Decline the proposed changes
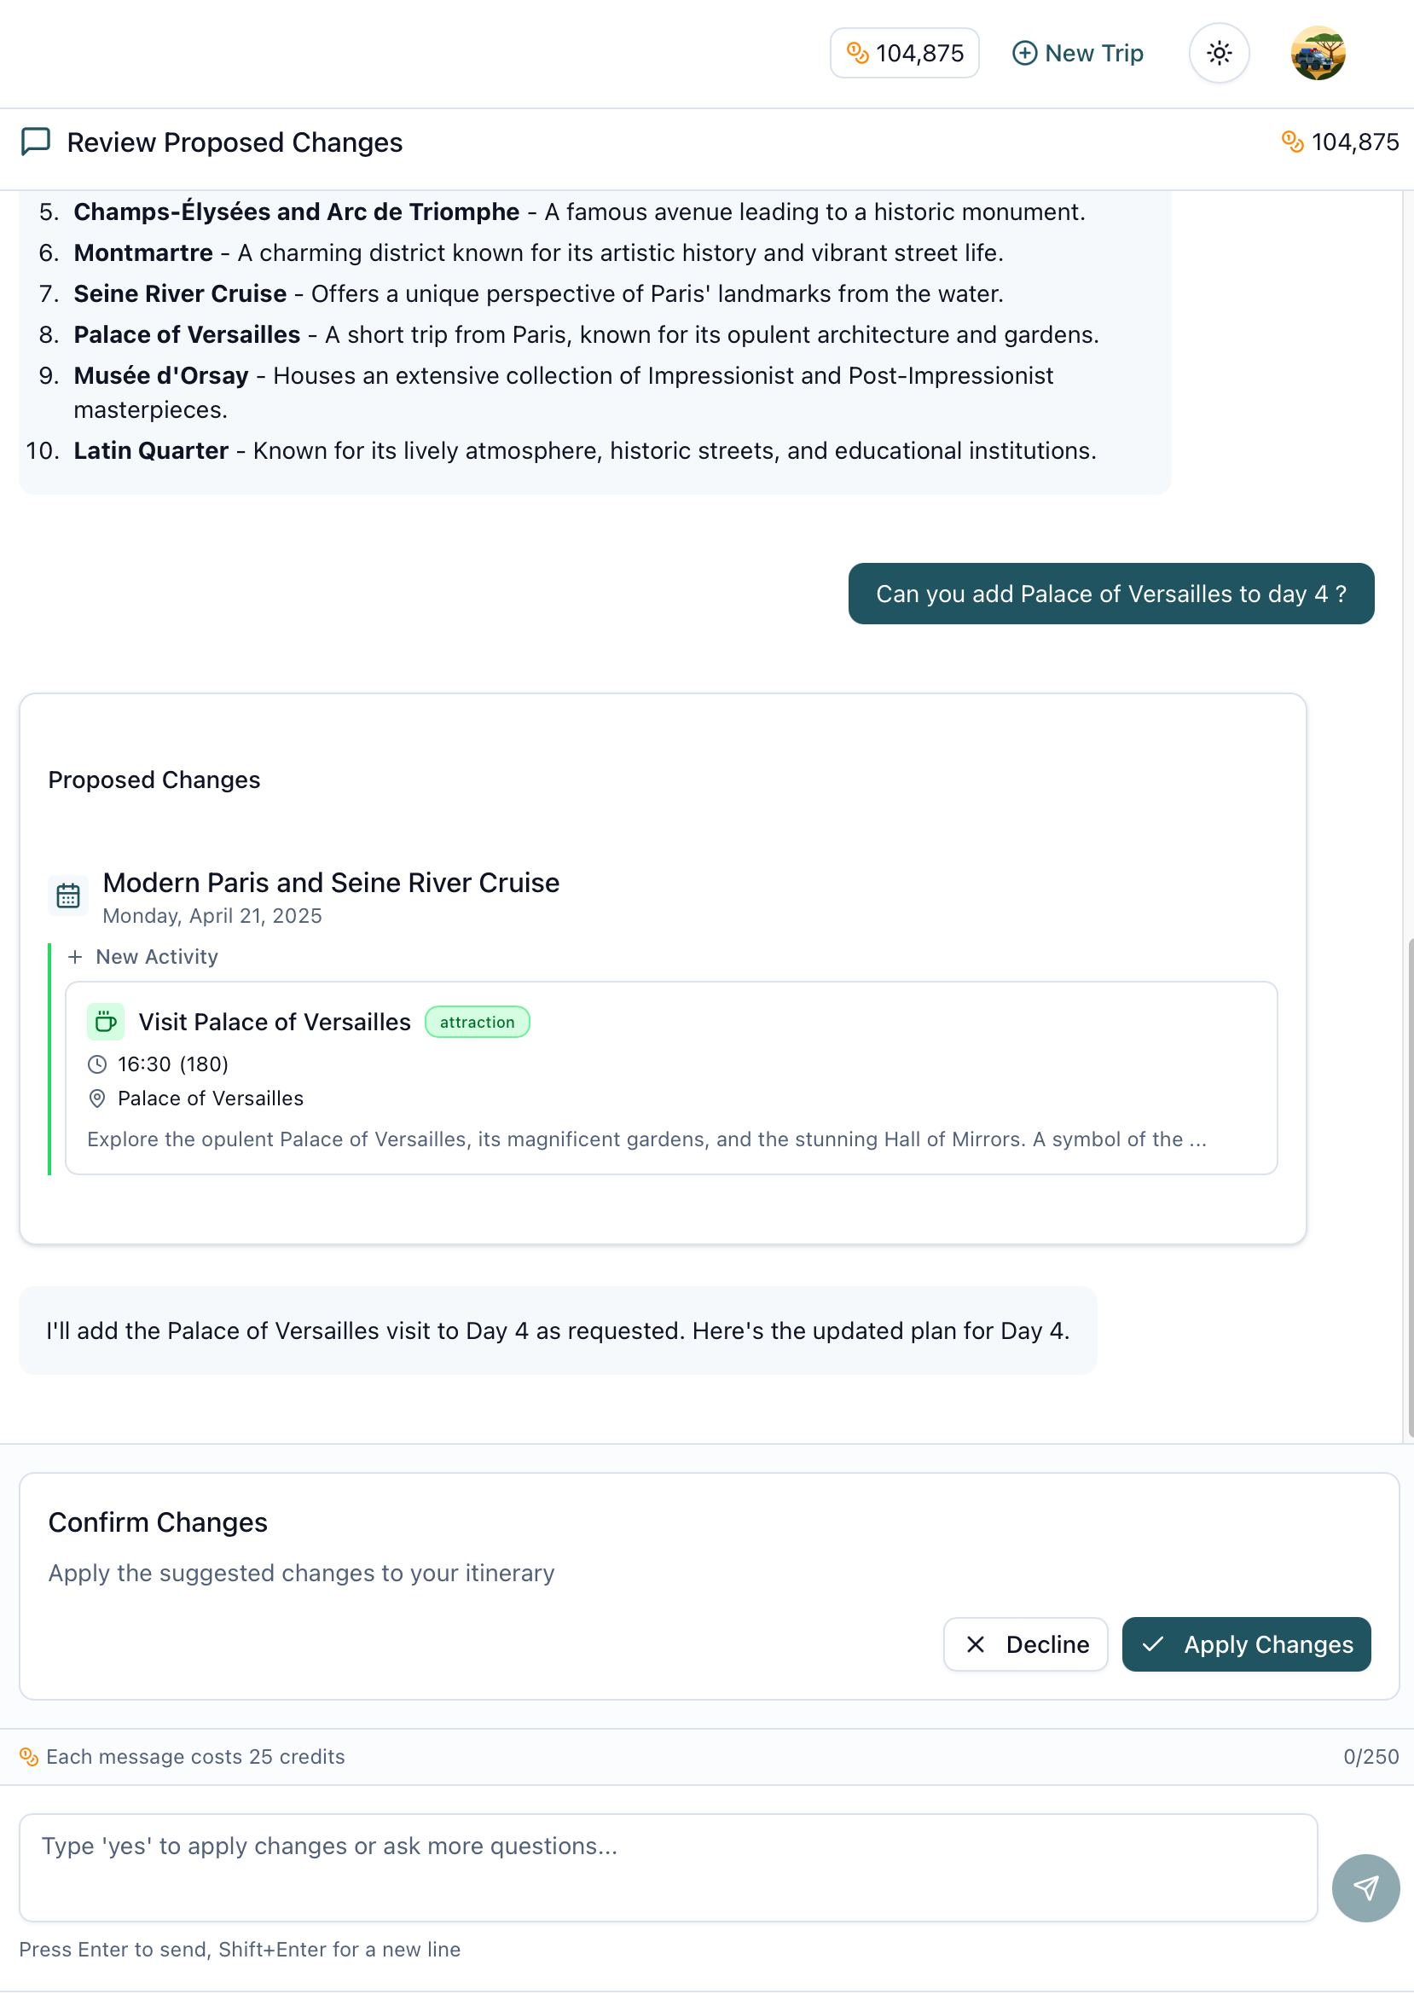The image size is (1414, 1994). point(1025,1643)
